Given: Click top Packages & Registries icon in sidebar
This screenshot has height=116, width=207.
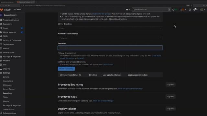Looking at the screenshot, I should pos(1,57).
